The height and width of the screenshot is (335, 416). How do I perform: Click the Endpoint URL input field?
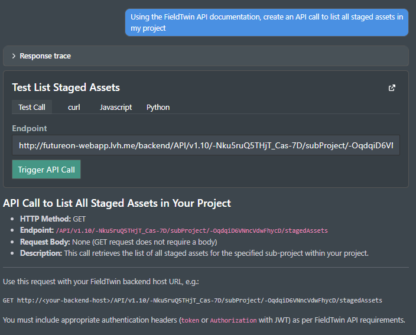tap(206, 145)
